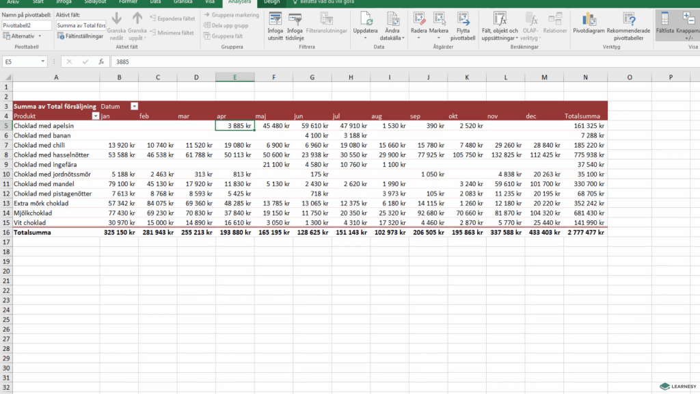
Task: Toggle the Knapparna +/- button
Action: [x=688, y=19]
